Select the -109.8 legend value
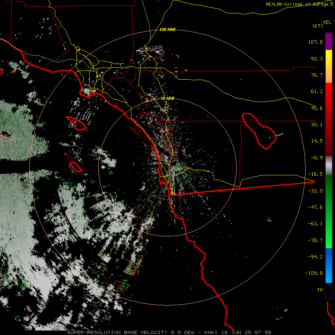 click(314, 273)
